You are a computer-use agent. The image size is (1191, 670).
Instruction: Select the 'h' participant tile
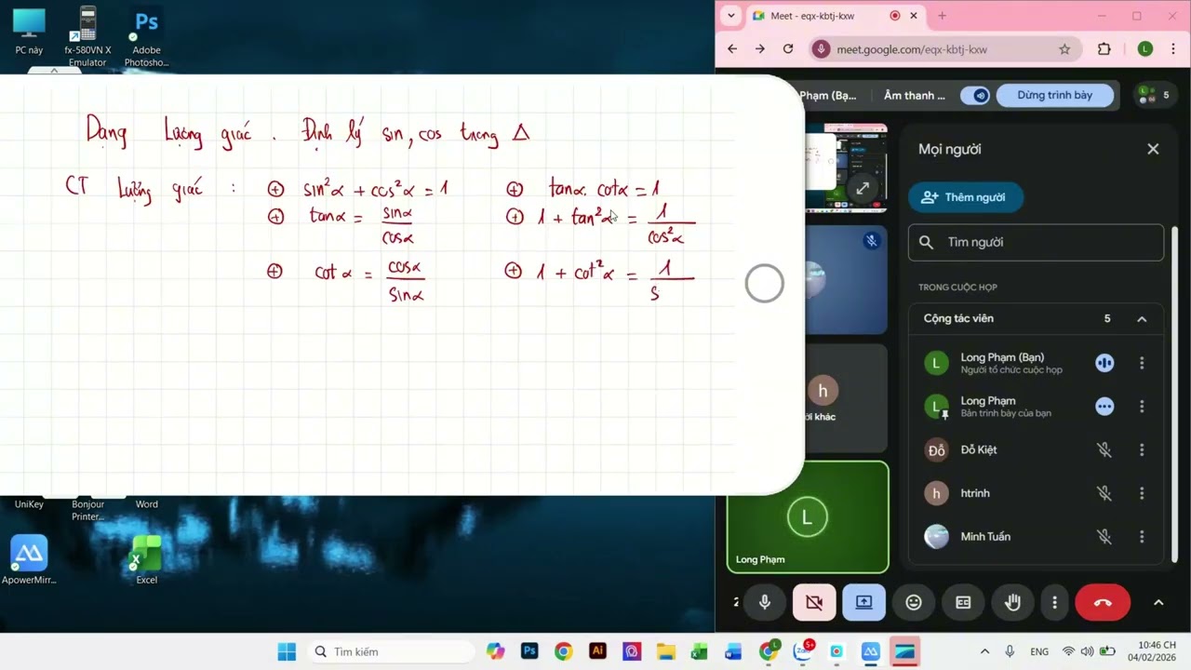[822, 398]
